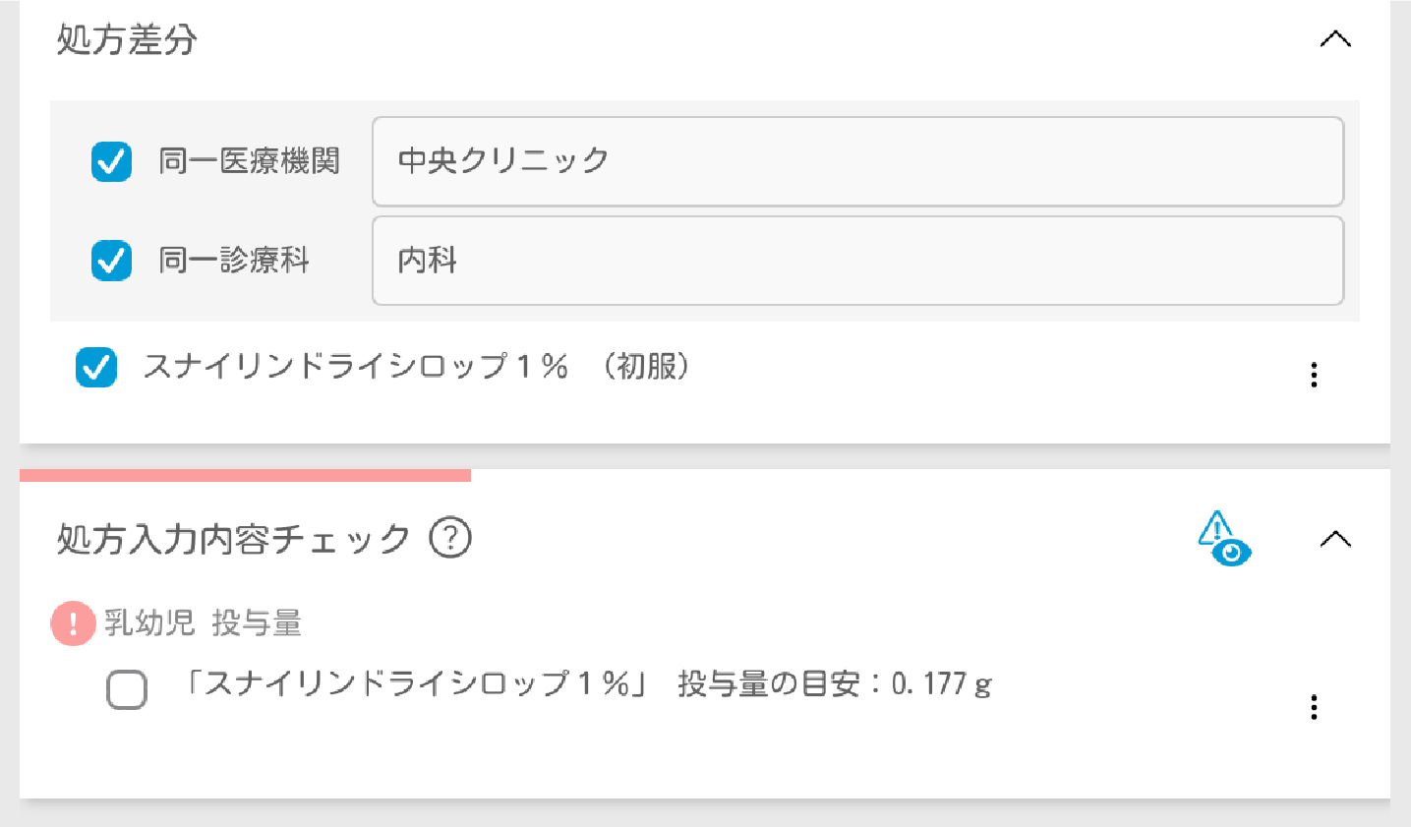Click the 同一診療科 label text

[x=234, y=261]
